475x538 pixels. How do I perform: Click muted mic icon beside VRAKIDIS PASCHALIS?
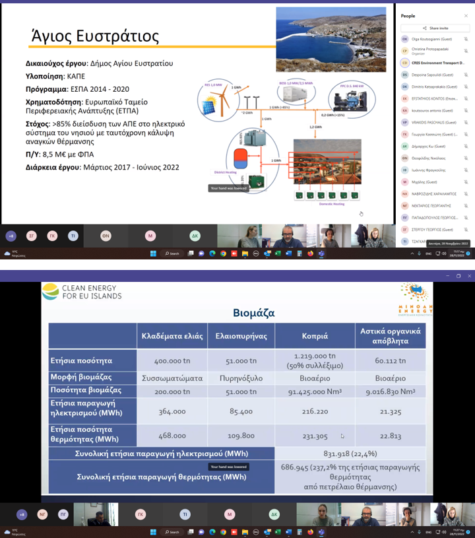point(466,123)
